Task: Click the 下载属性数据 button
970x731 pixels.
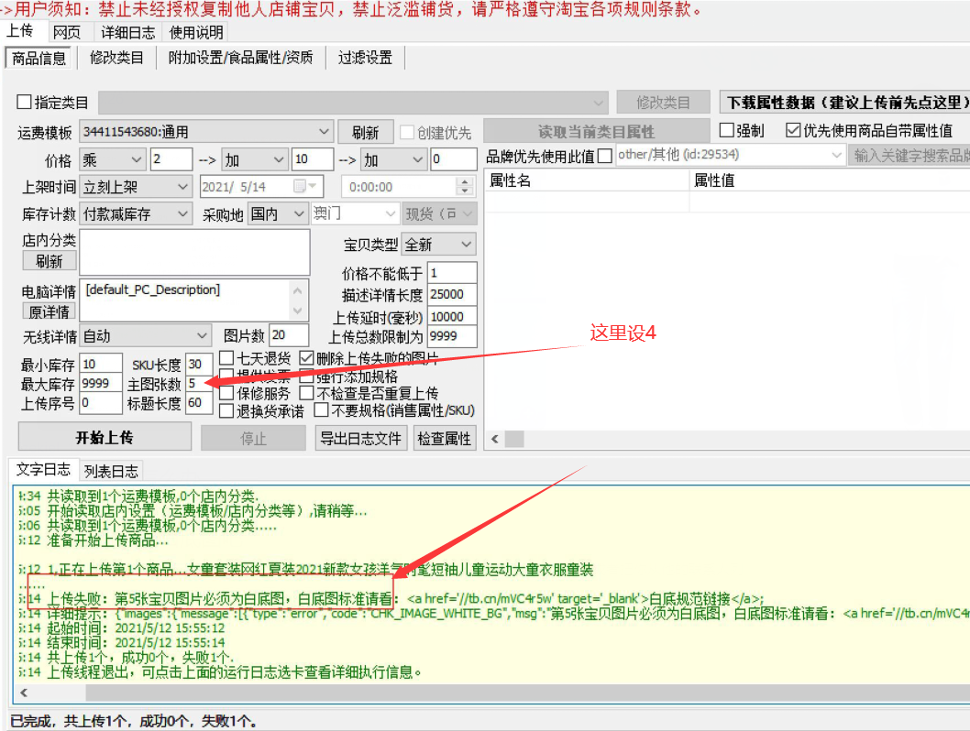Action: point(845,102)
